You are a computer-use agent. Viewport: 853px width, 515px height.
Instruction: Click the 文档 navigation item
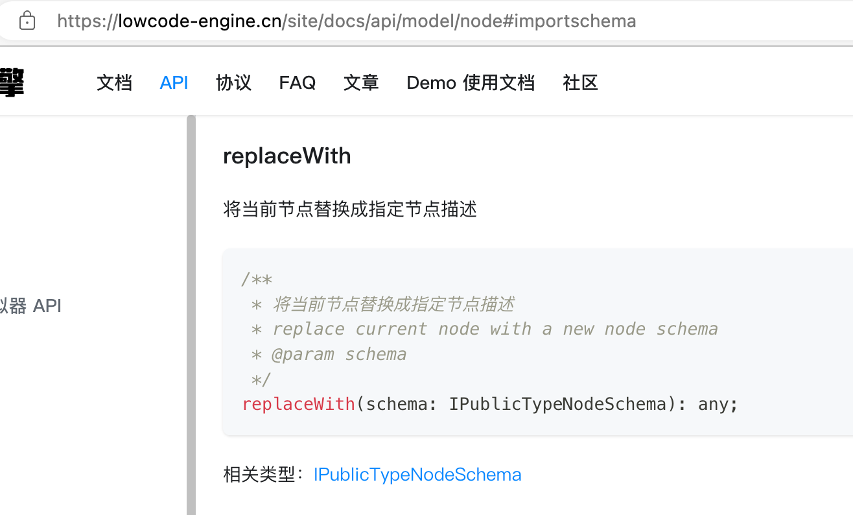114,82
